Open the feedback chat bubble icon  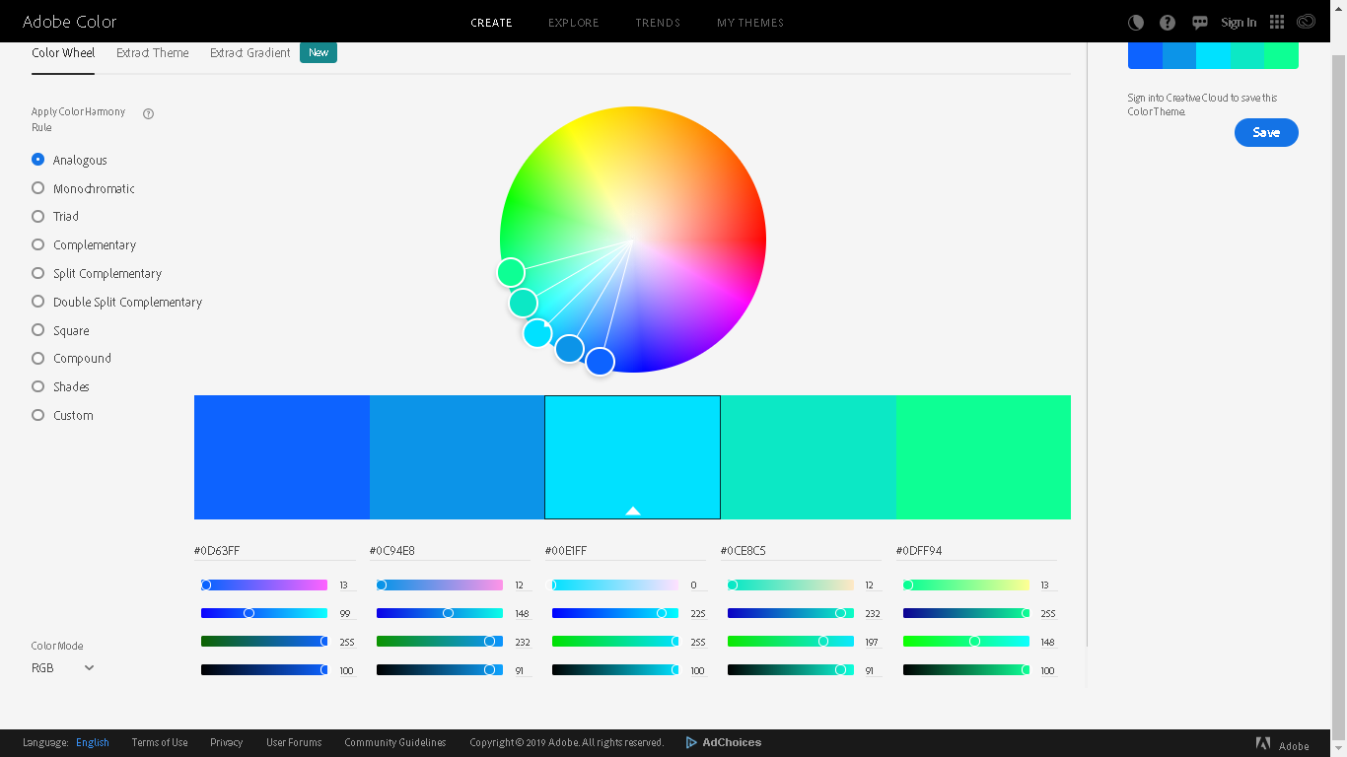coord(1200,23)
